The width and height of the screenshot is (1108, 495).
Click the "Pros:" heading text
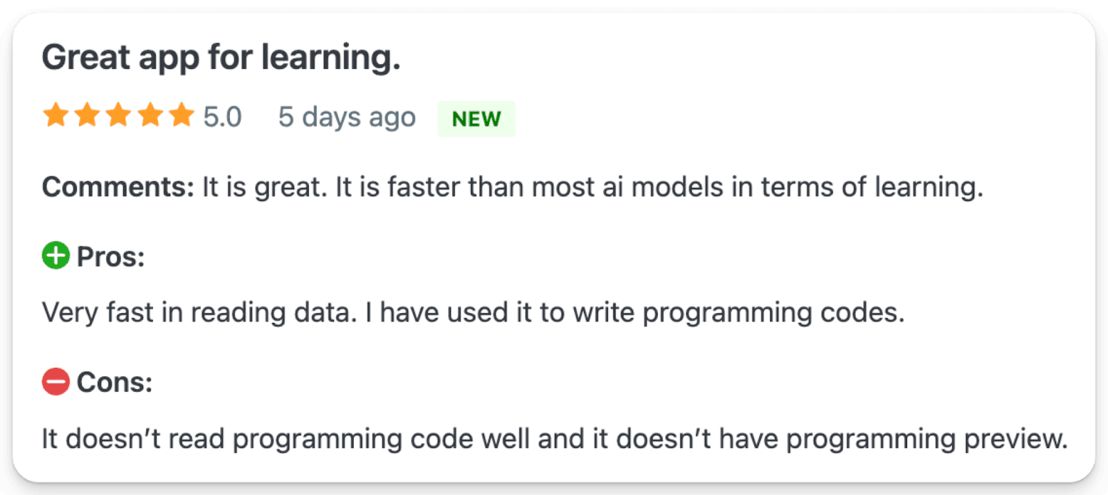pos(111,257)
